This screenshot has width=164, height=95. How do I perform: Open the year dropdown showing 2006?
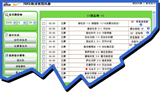coord(11,23)
